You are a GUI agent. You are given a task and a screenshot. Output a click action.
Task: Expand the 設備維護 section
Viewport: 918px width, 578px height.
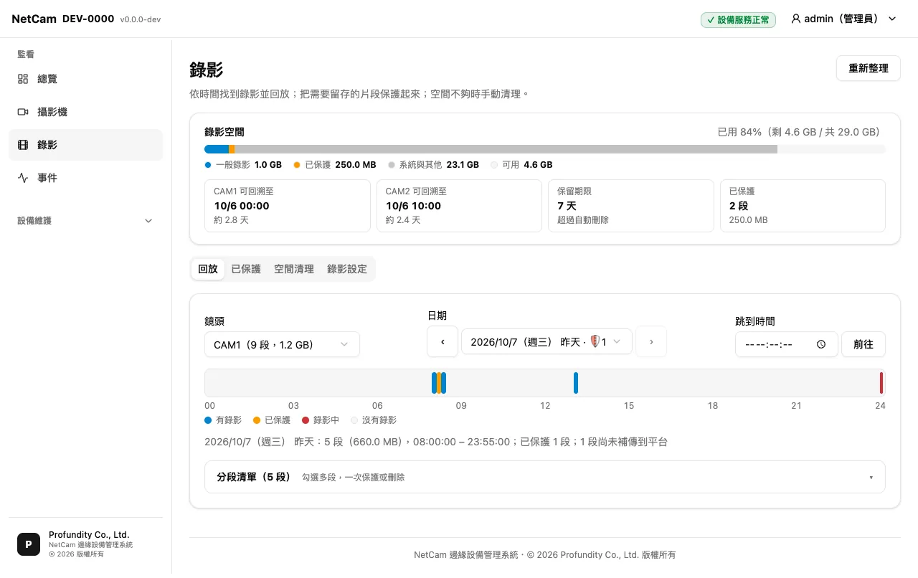tap(85, 221)
